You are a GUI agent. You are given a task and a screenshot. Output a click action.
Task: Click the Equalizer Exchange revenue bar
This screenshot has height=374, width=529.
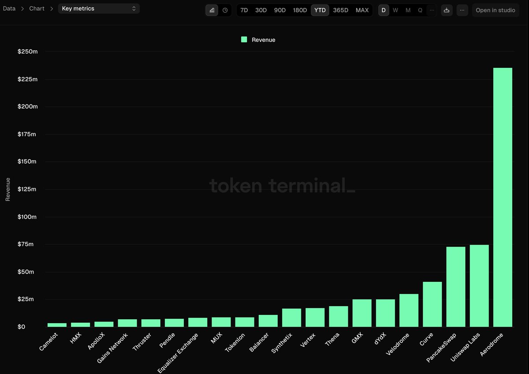point(198,322)
